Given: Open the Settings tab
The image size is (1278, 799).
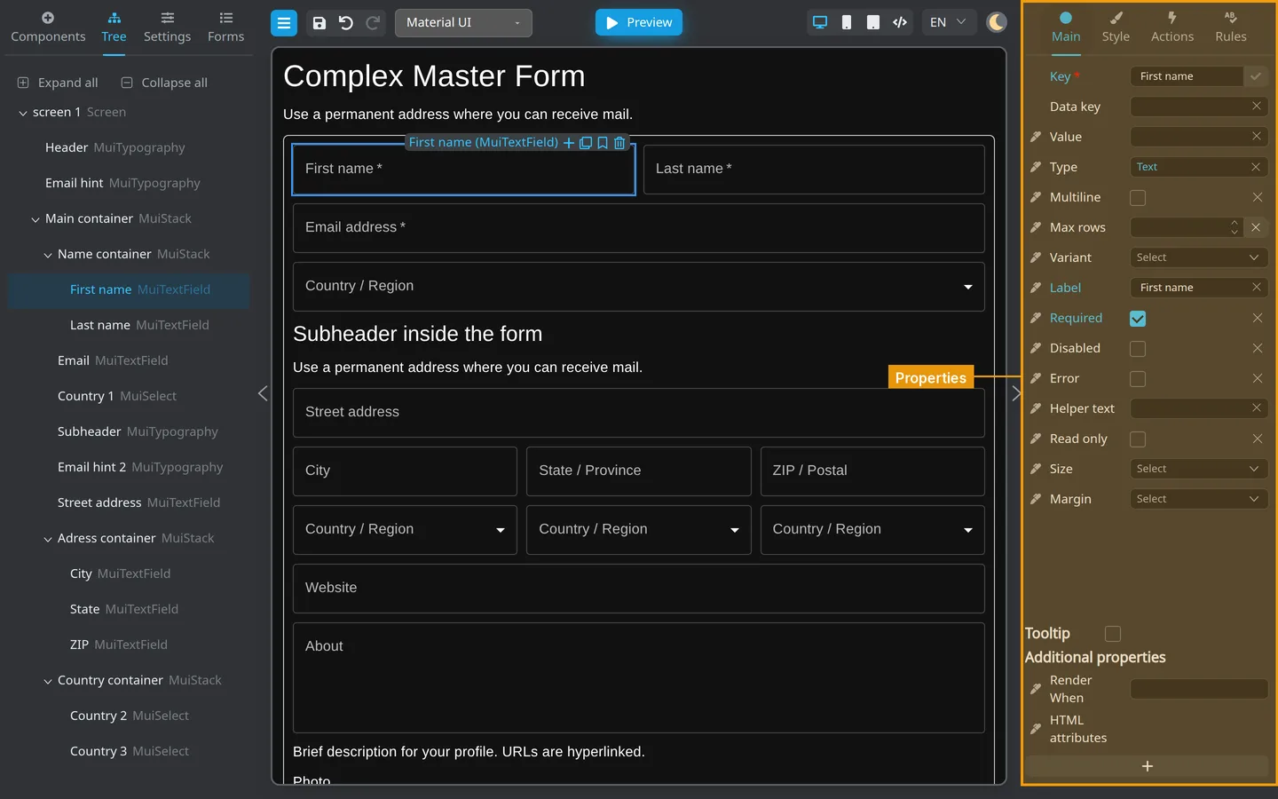Looking at the screenshot, I should 167,28.
